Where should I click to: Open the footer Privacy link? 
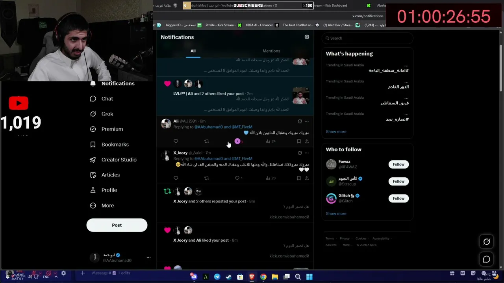coord(345,239)
